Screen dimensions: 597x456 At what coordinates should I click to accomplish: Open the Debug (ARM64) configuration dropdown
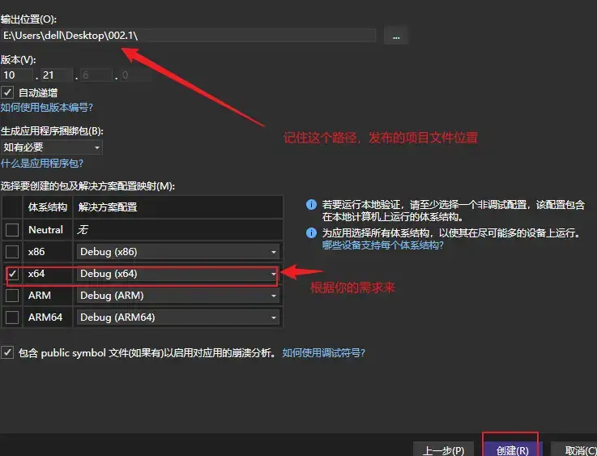pyautogui.click(x=178, y=317)
